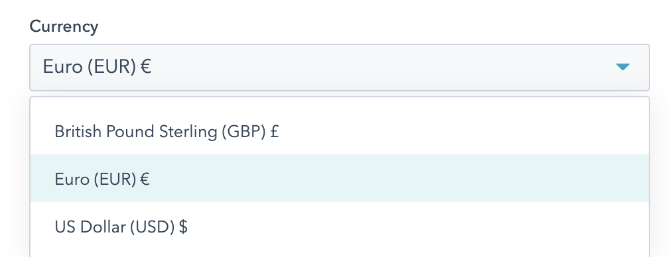Click the £ symbol in the pound option
Image resolution: width=670 pixels, height=257 pixels.
275,132
